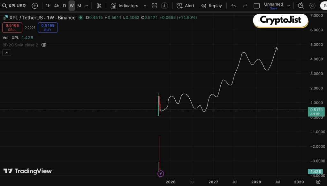Click the purple lightning bolt event marker
This screenshot has height=186, width=327.
(x=161, y=174)
